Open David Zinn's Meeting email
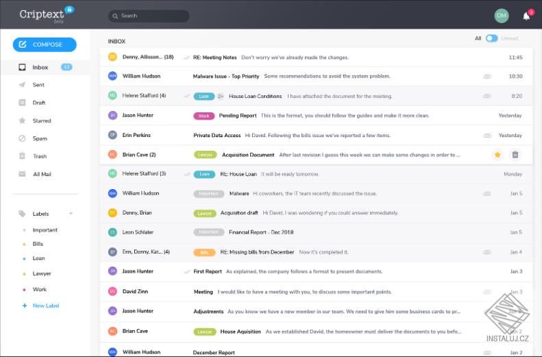The image size is (542, 357). tap(316, 291)
